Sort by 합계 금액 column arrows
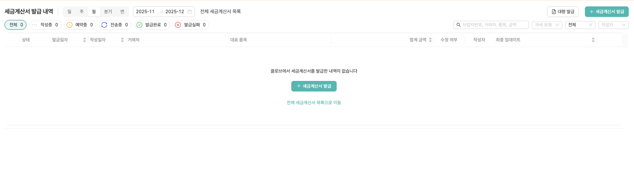The height and width of the screenshot is (175, 634). pos(430,40)
